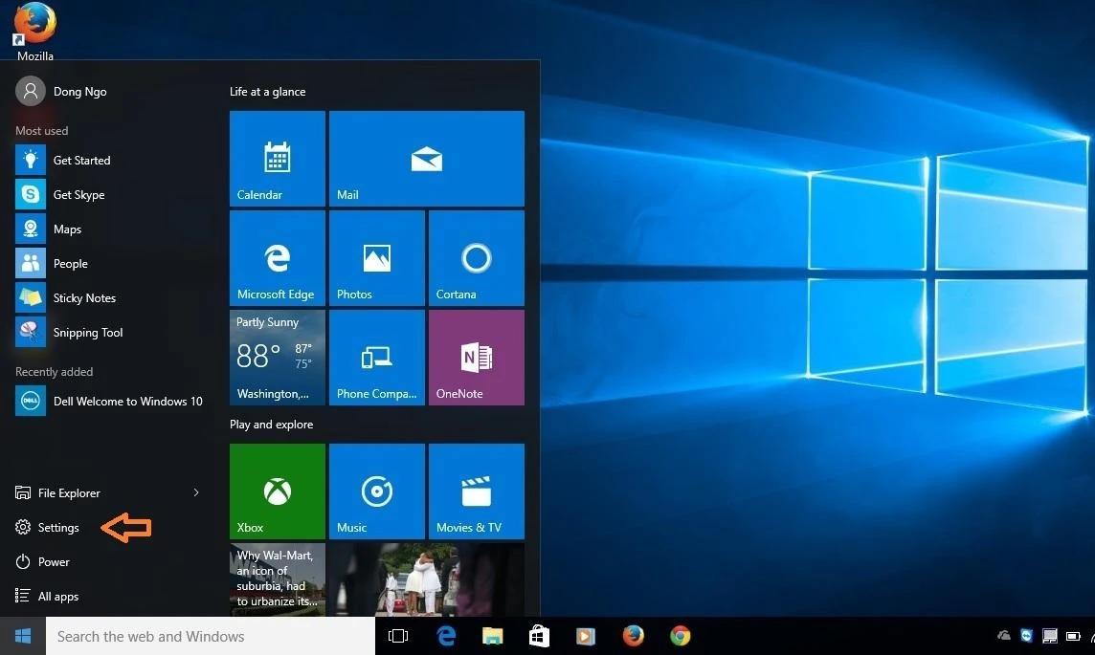The height and width of the screenshot is (655, 1095).
Task: Check the battery status in the tray
Action: click(1072, 635)
